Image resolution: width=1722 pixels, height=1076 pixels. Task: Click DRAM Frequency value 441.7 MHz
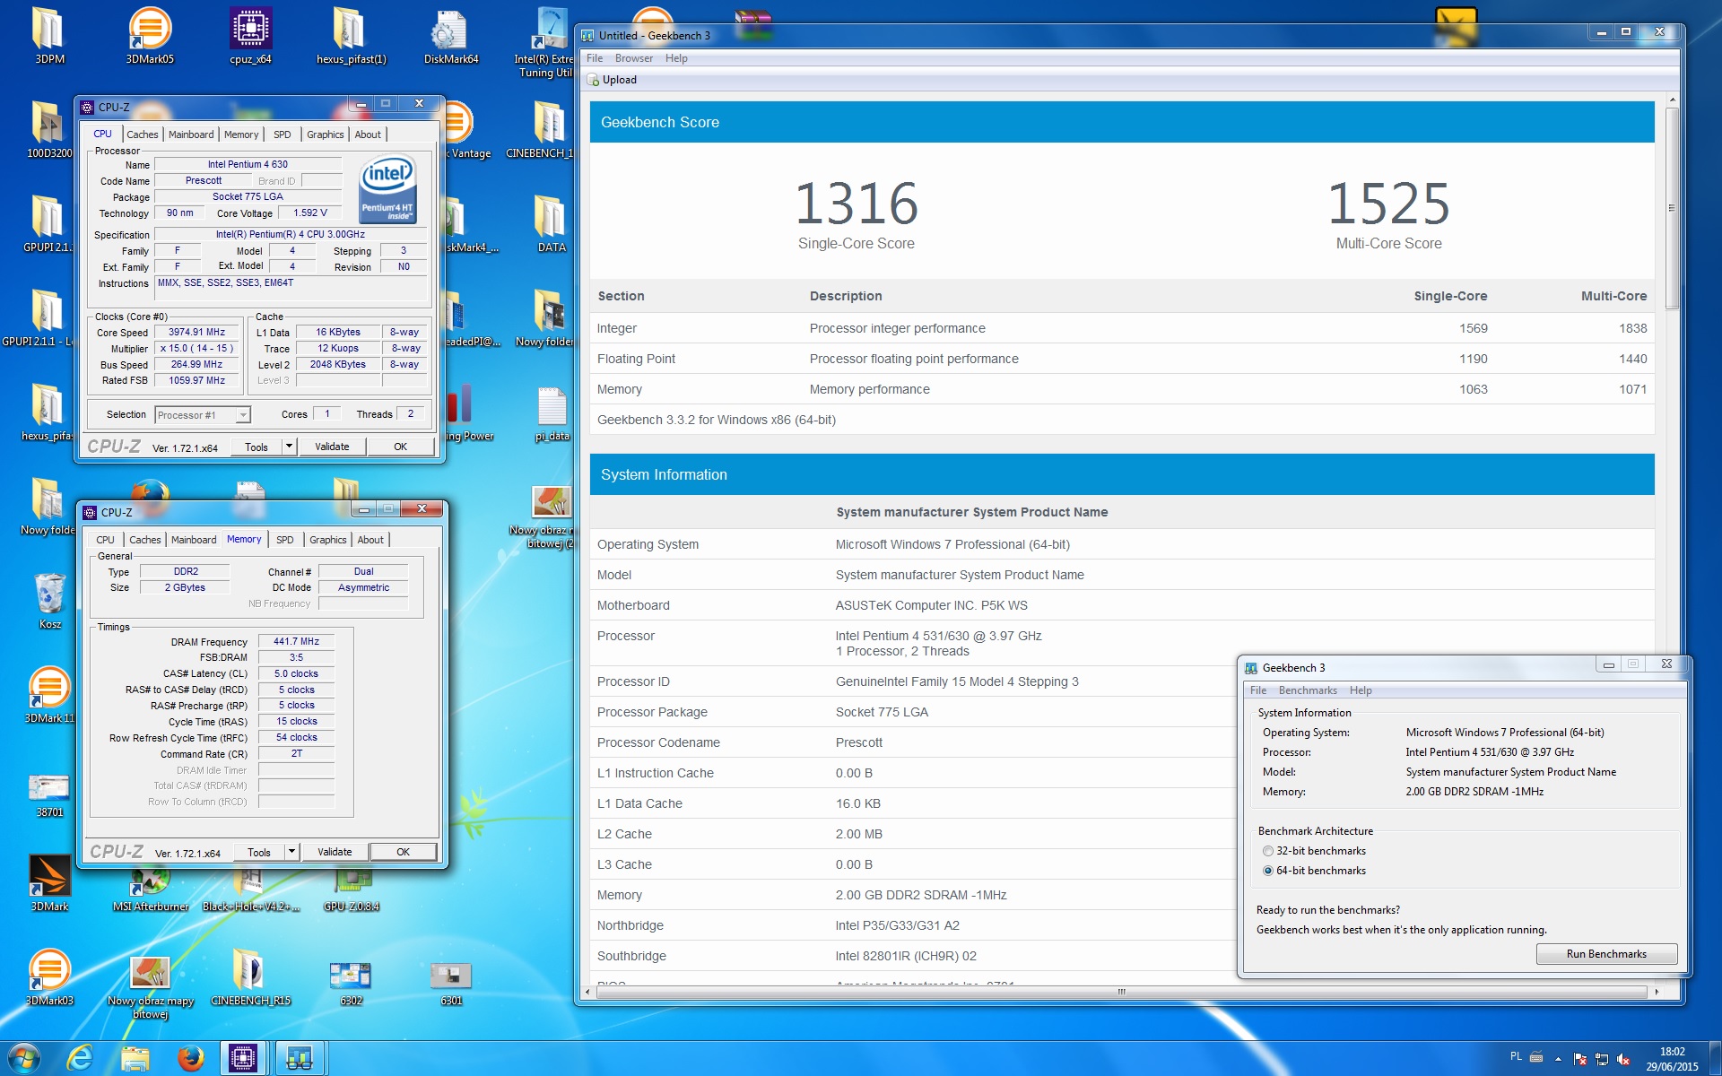coord(296,641)
